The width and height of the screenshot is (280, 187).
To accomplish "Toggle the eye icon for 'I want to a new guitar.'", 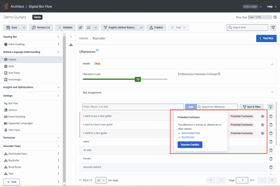I will coord(262,133).
